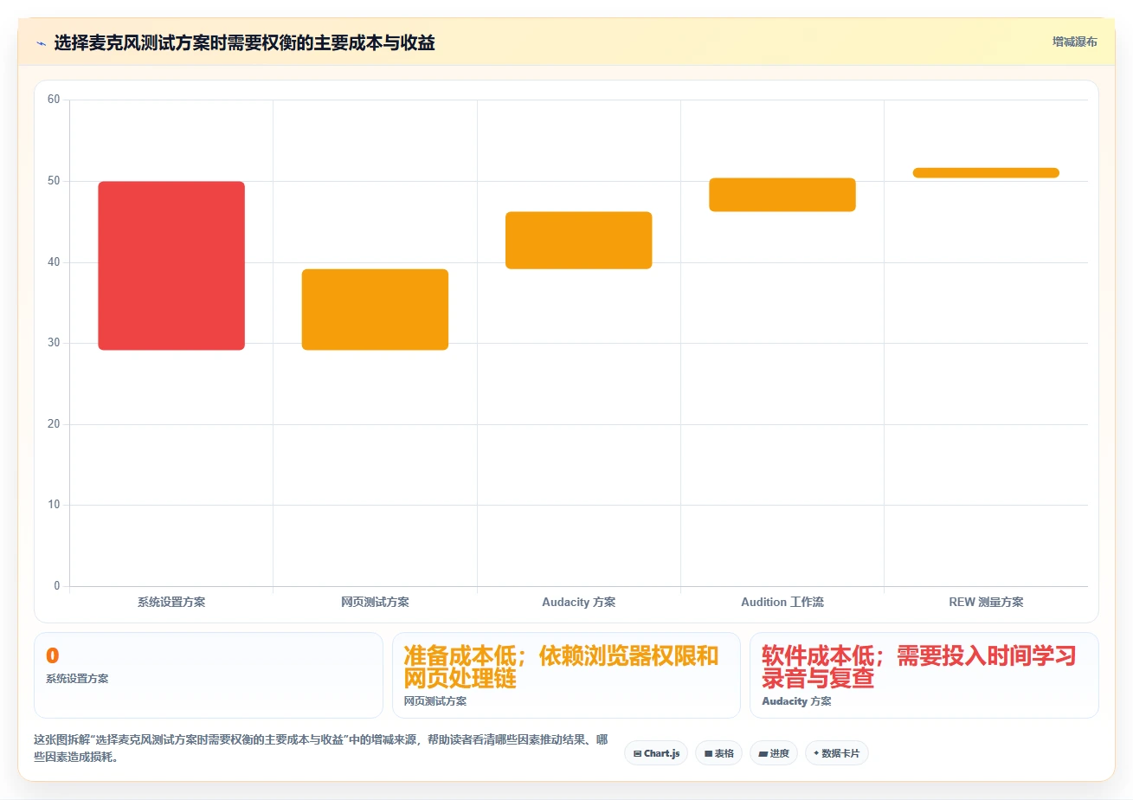Select the orange Audacity 方案 bar
The image size is (1133, 800).
pyautogui.click(x=578, y=240)
